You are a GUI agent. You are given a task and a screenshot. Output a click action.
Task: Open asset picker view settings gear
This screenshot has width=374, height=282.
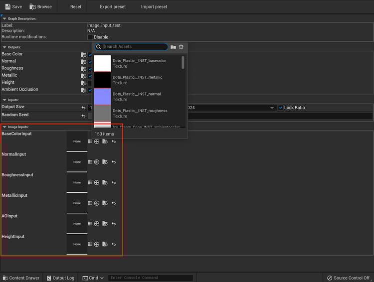pyautogui.click(x=181, y=47)
